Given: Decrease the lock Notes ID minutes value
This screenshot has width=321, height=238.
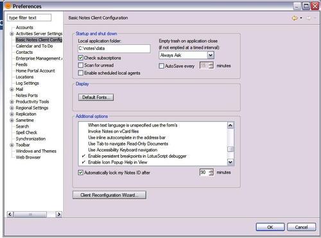Looking at the screenshot, I should pyautogui.click(x=211, y=174).
